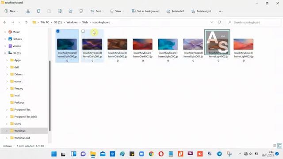Click the Delete trash icon

pyautogui.click(x=81, y=11)
